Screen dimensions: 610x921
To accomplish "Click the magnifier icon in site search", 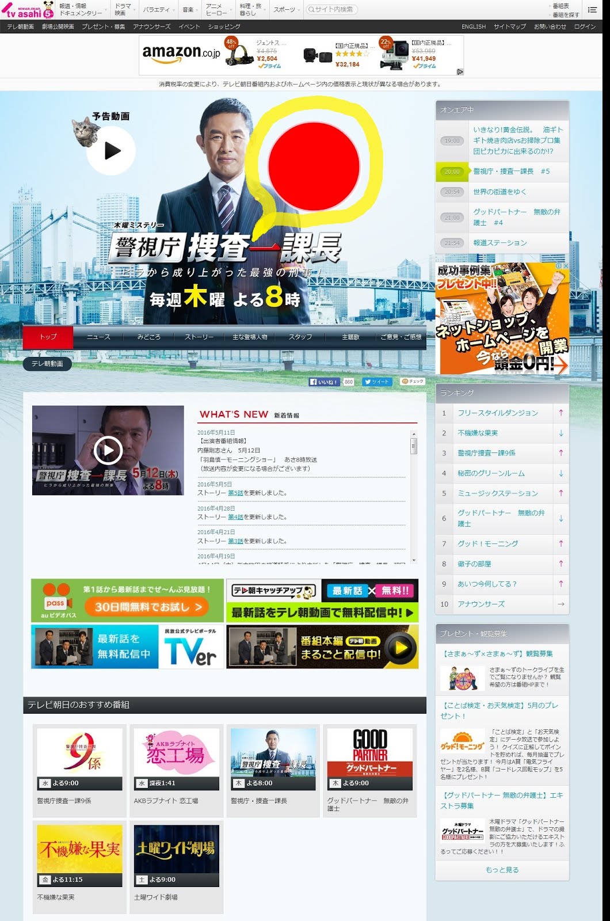I will 311,9.
